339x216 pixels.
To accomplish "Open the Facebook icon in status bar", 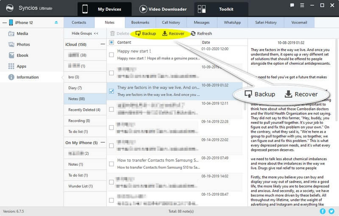I will pos(322,211).
